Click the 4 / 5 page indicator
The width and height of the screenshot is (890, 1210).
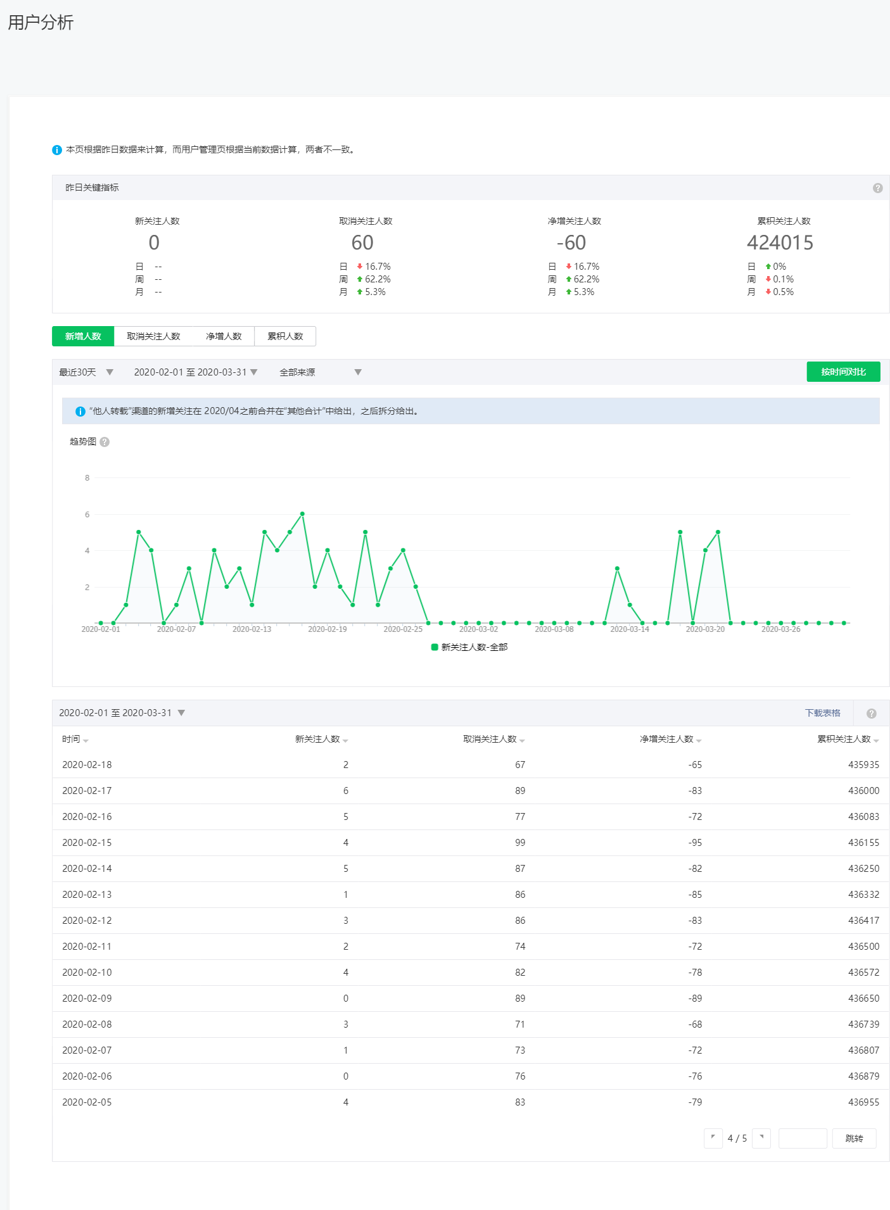pos(737,1138)
